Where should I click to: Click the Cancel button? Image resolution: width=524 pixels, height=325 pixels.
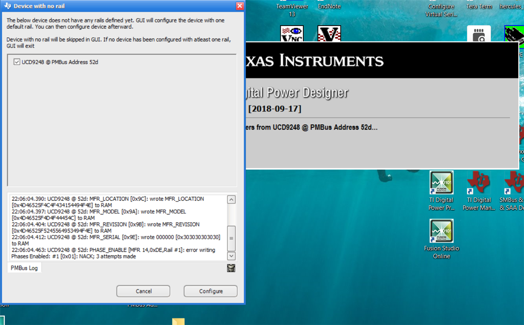pyautogui.click(x=143, y=291)
